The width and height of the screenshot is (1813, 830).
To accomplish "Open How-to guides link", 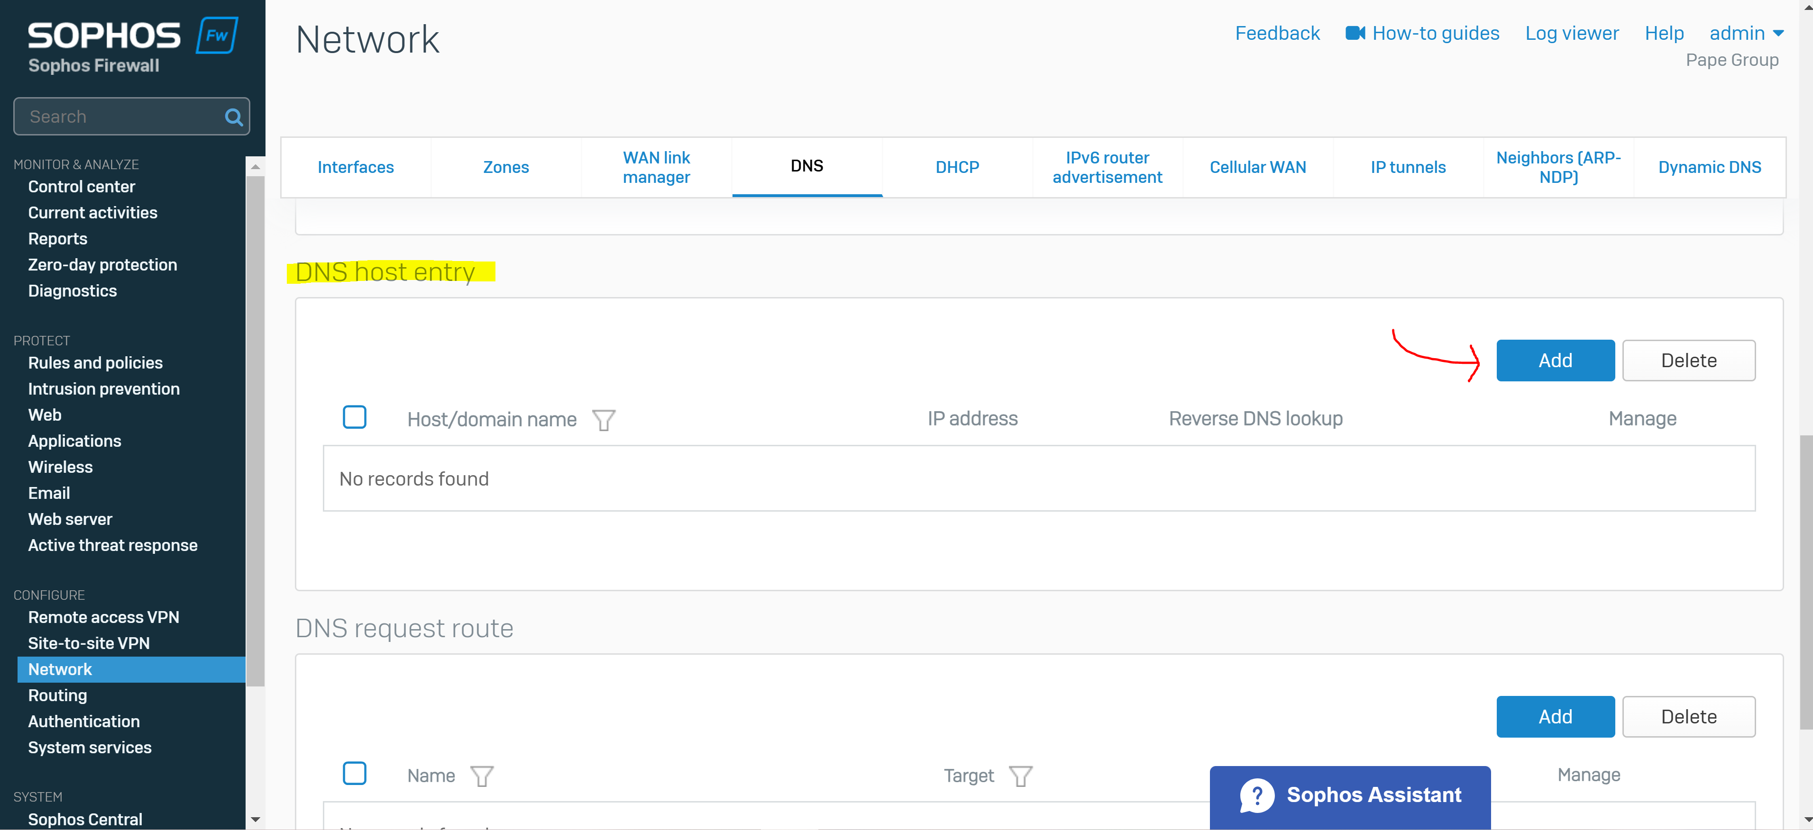I will [x=1435, y=33].
